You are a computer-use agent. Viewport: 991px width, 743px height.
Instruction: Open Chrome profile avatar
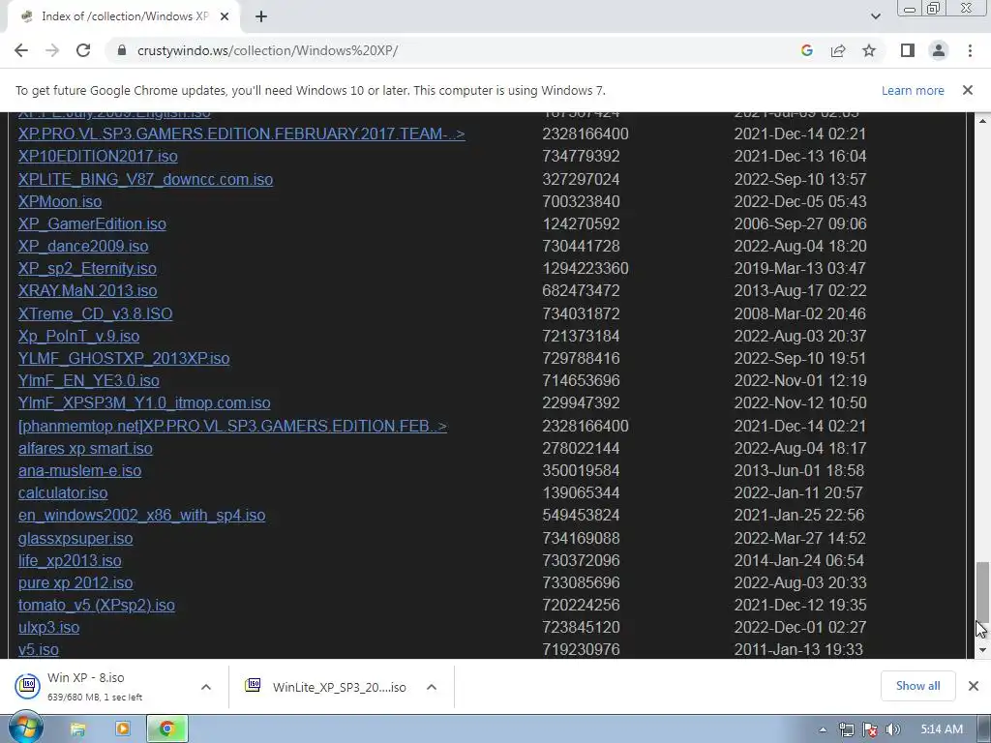click(x=939, y=50)
